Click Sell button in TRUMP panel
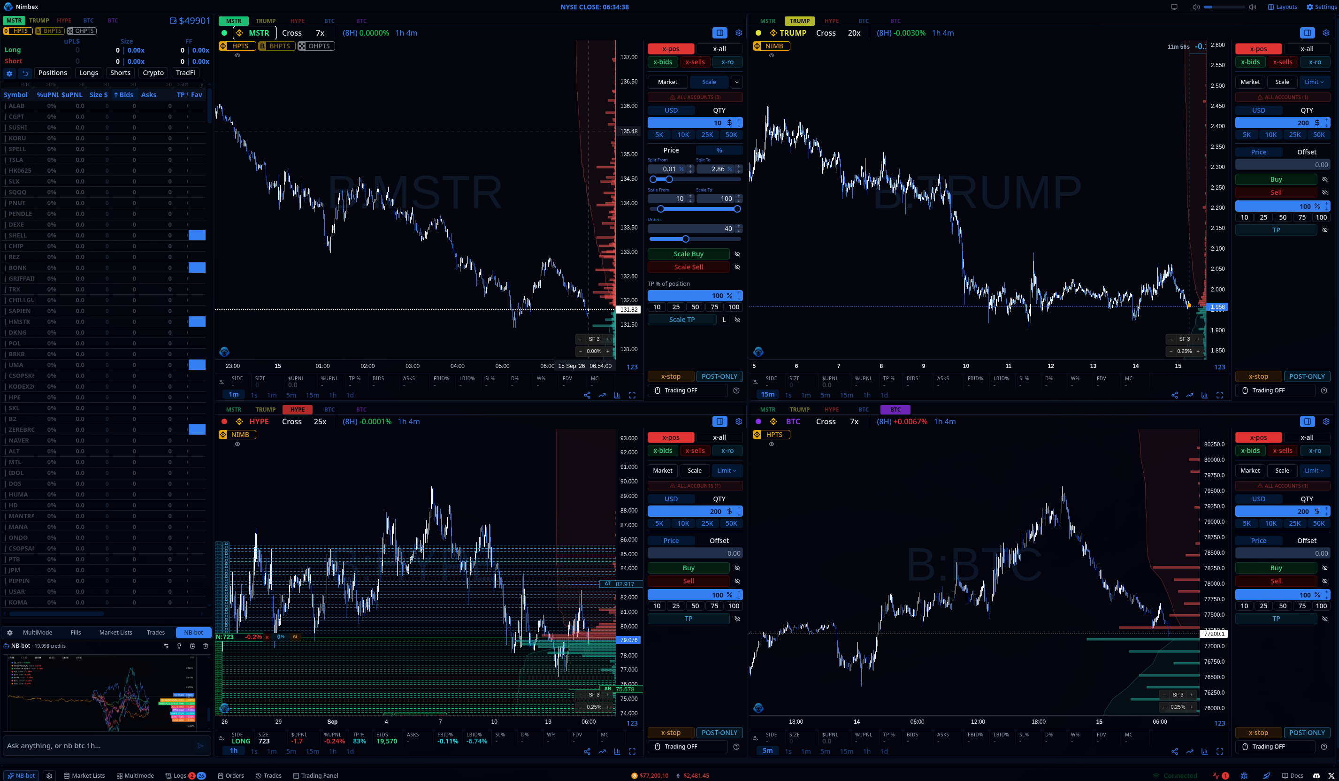 pos(1276,193)
